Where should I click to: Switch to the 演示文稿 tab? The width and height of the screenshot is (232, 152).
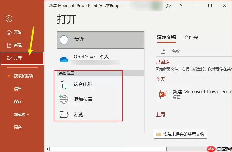click(x=166, y=37)
